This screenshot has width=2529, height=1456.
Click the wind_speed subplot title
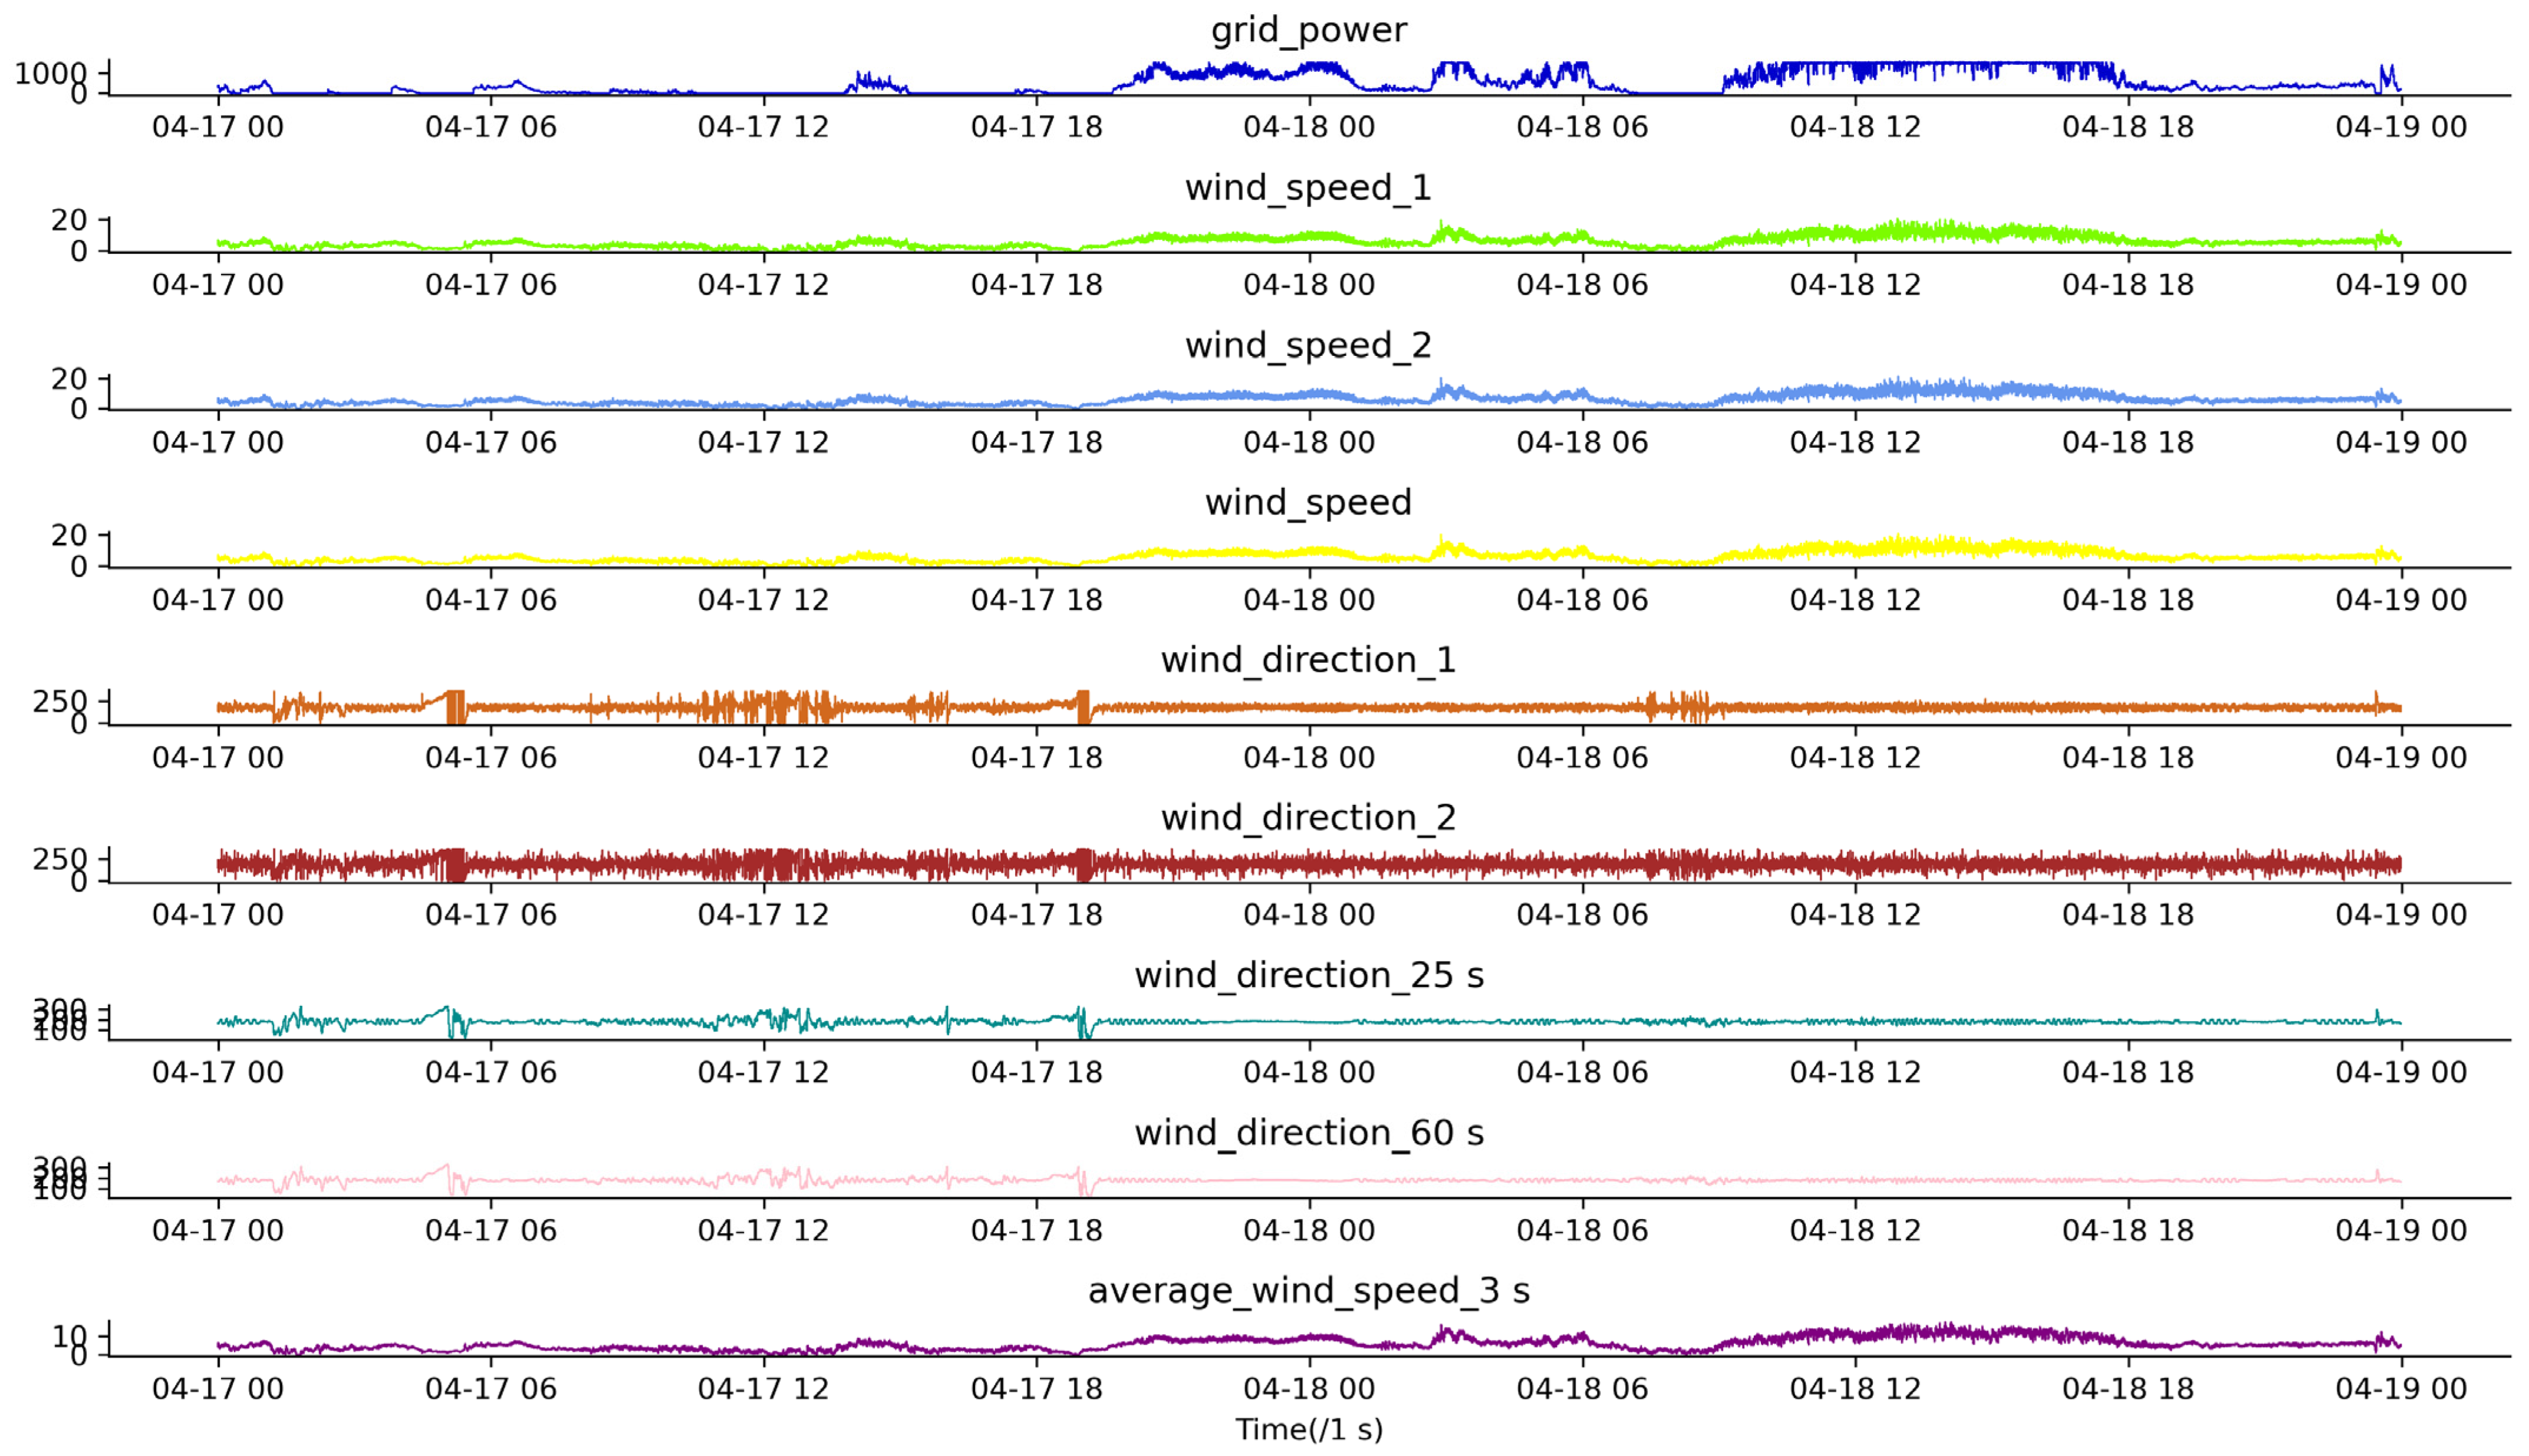[1308, 502]
